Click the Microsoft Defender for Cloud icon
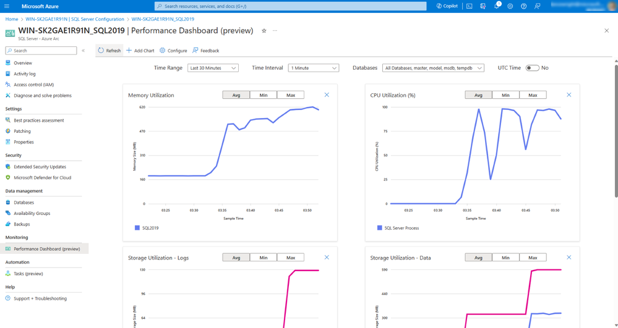This screenshot has width=618, height=328. click(x=8, y=177)
